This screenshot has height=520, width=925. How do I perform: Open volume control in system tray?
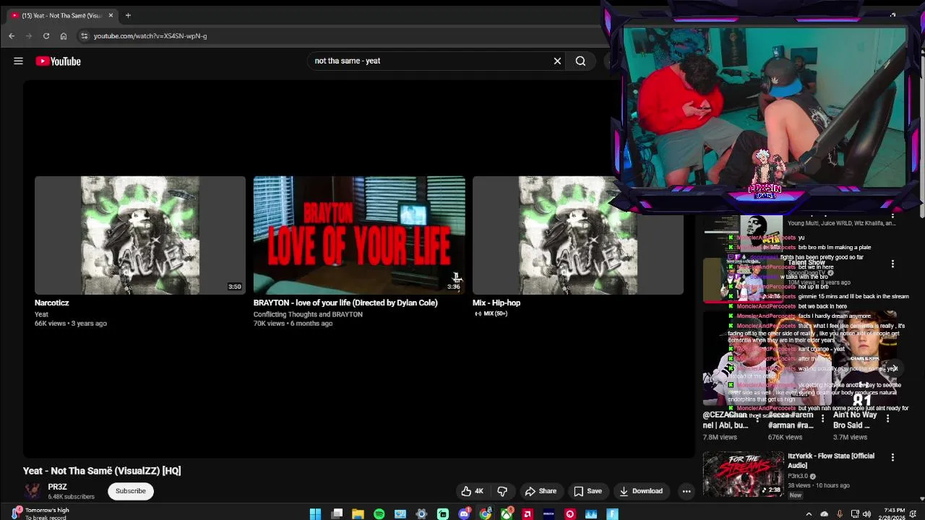click(866, 514)
